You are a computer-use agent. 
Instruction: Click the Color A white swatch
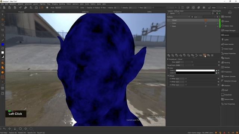(x=195, y=70)
